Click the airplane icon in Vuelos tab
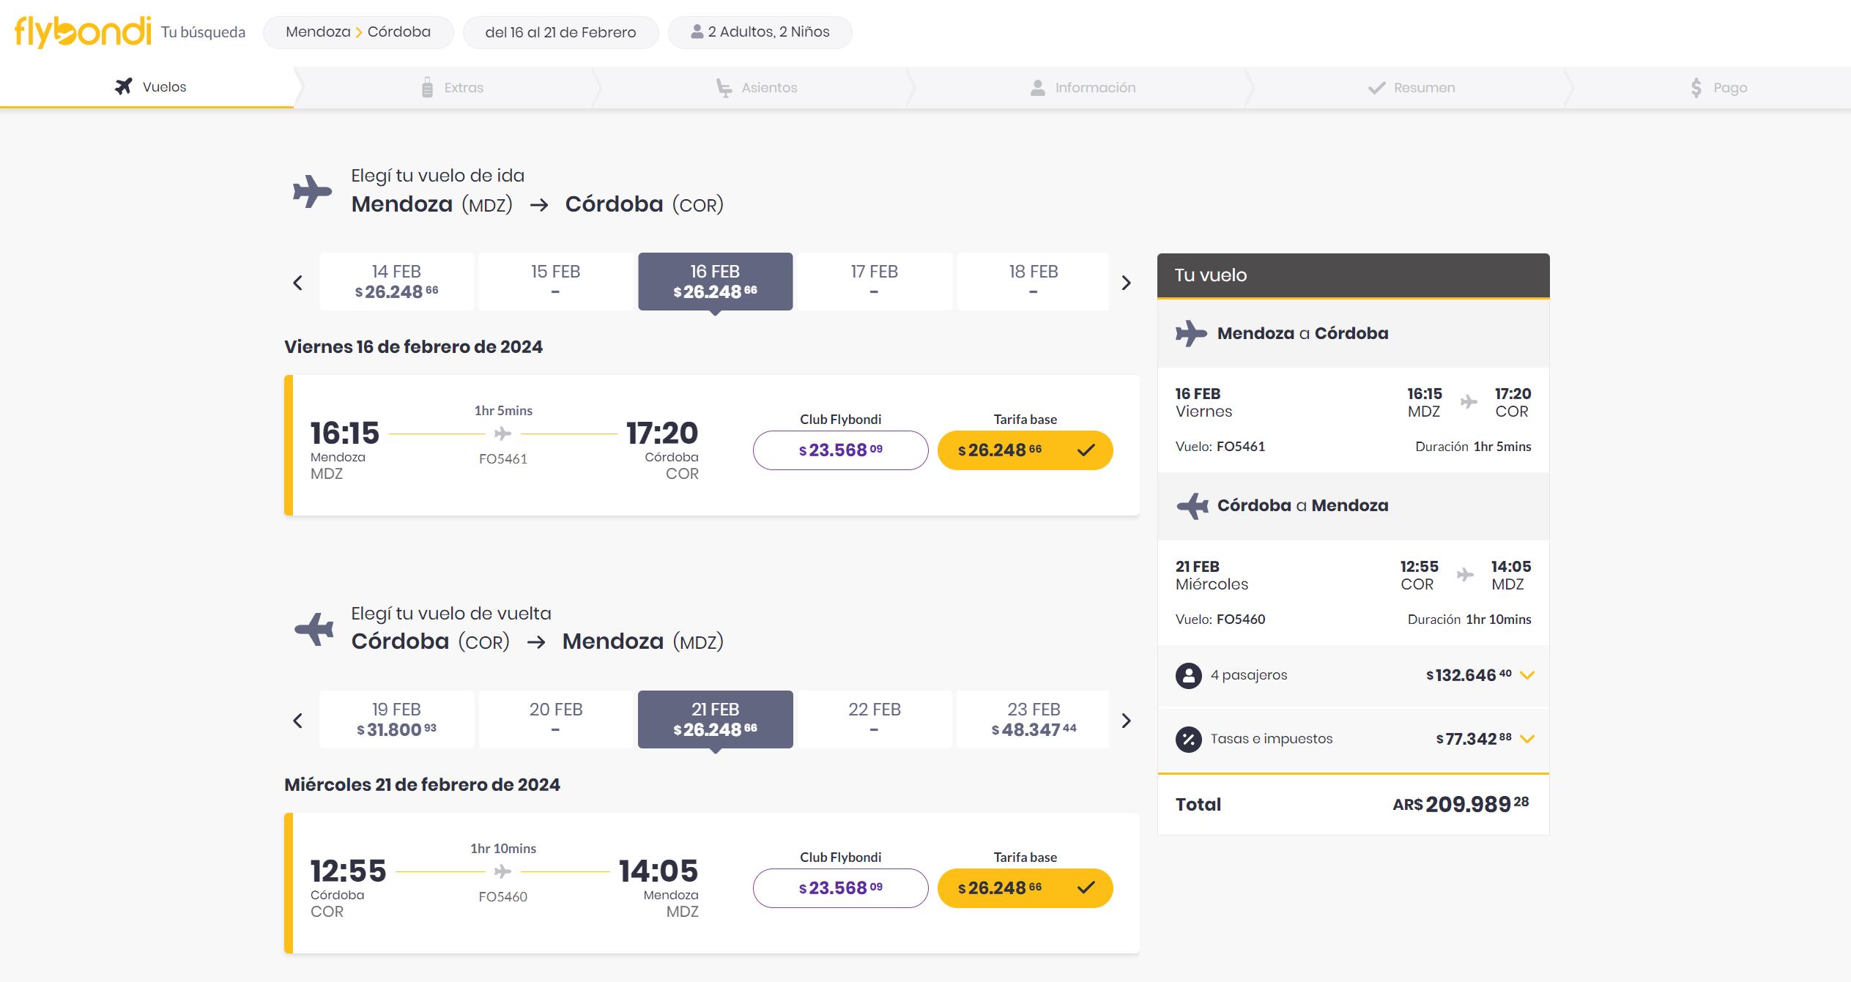Screen dimensions: 1851x982 coord(123,86)
